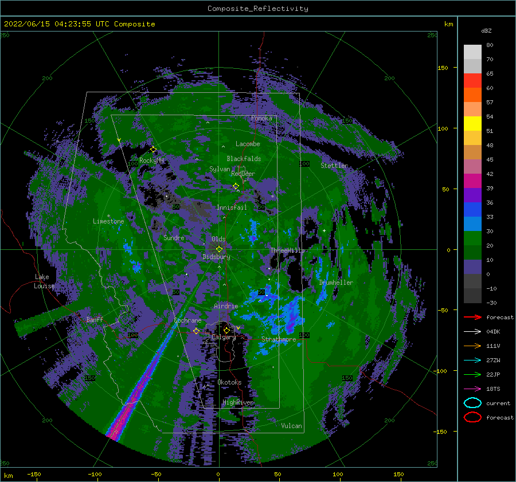The width and height of the screenshot is (516, 482).
Task: Click the -150 tick on bottom axis
Action: pos(34,474)
